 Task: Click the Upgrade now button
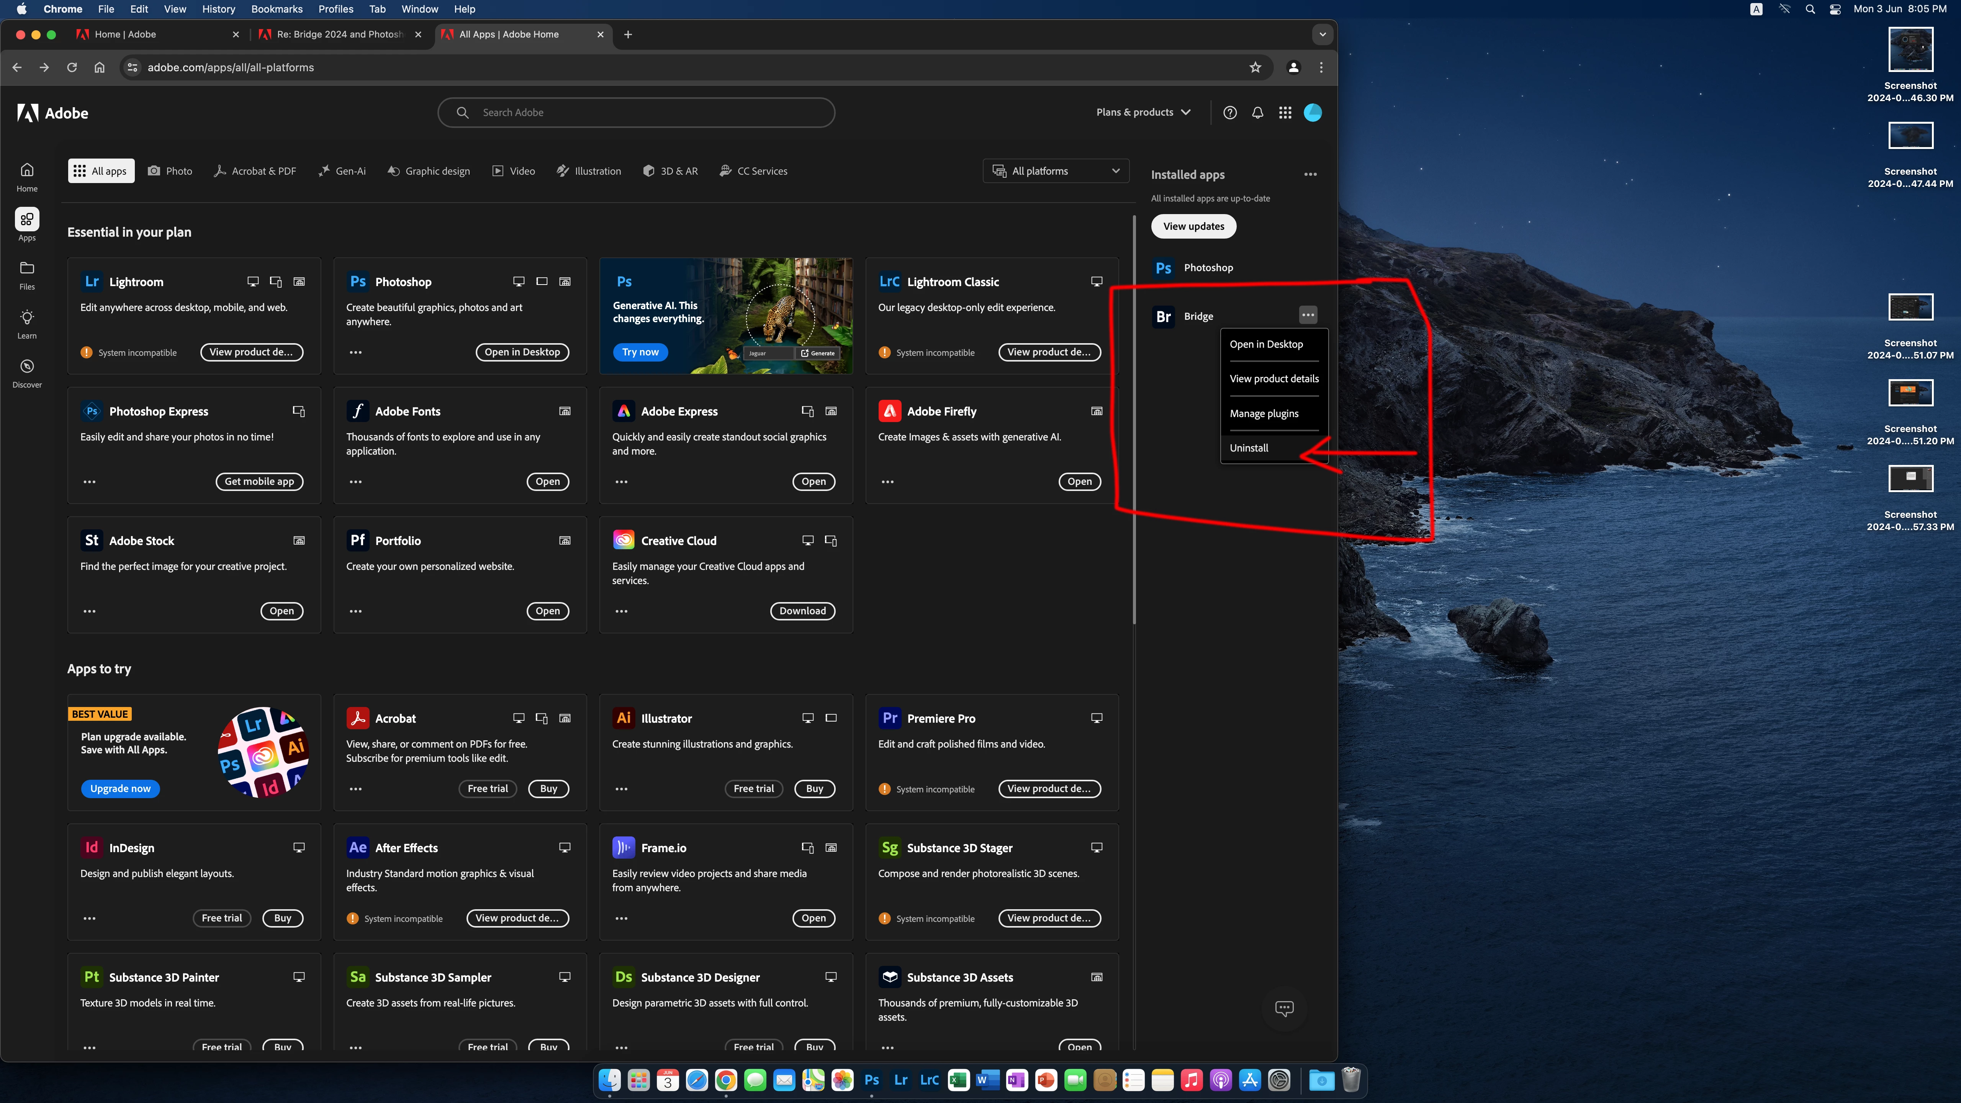(120, 789)
